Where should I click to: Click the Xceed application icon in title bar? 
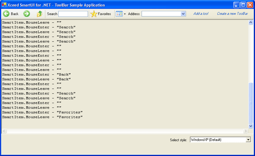point(4,5)
